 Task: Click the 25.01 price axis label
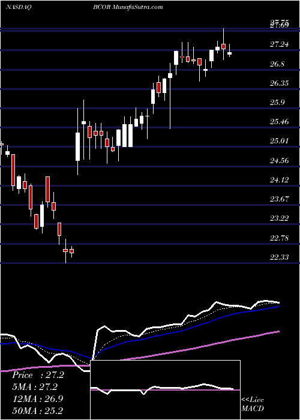coord(279,141)
